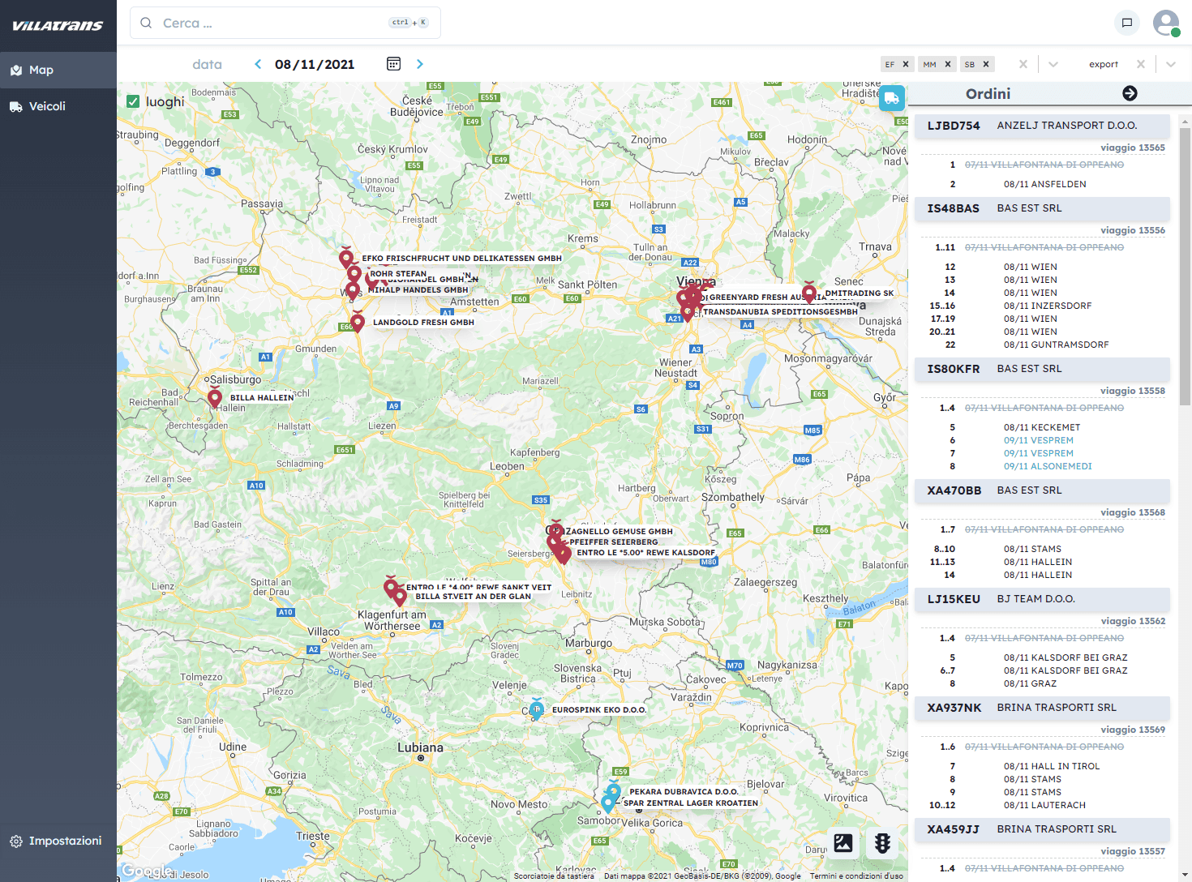Click the EUROSPINK EKO D.O.O. map pin

537,710
